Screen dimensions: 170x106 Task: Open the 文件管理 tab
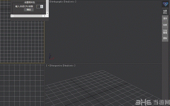pos(165,32)
